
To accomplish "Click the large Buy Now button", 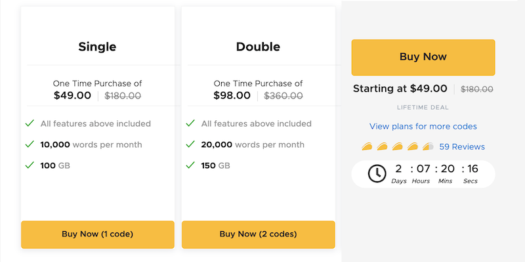I will click(x=423, y=57).
